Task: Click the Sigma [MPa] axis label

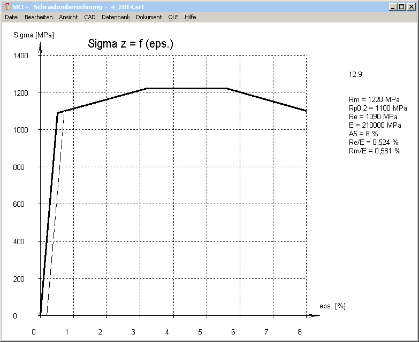Action: (34, 35)
